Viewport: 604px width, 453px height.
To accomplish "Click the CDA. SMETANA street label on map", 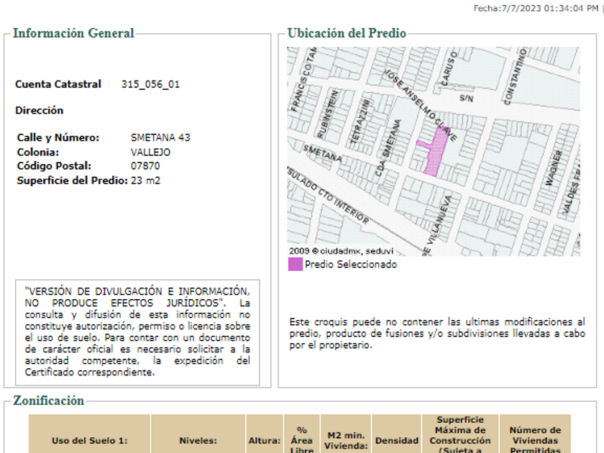I will point(388,148).
